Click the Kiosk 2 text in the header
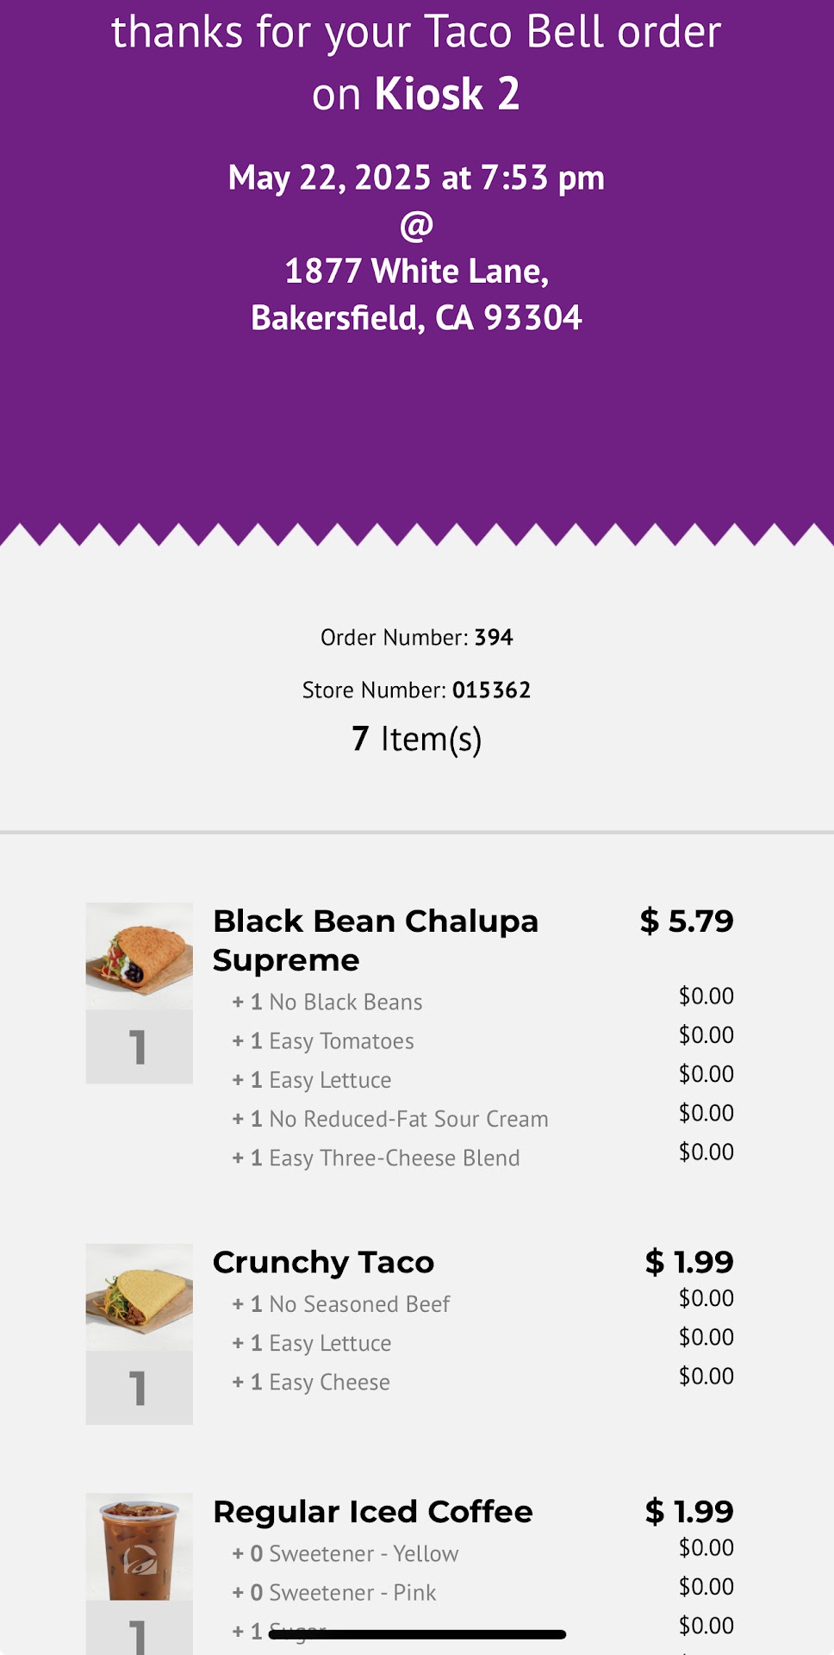834x1655 pixels. (447, 94)
